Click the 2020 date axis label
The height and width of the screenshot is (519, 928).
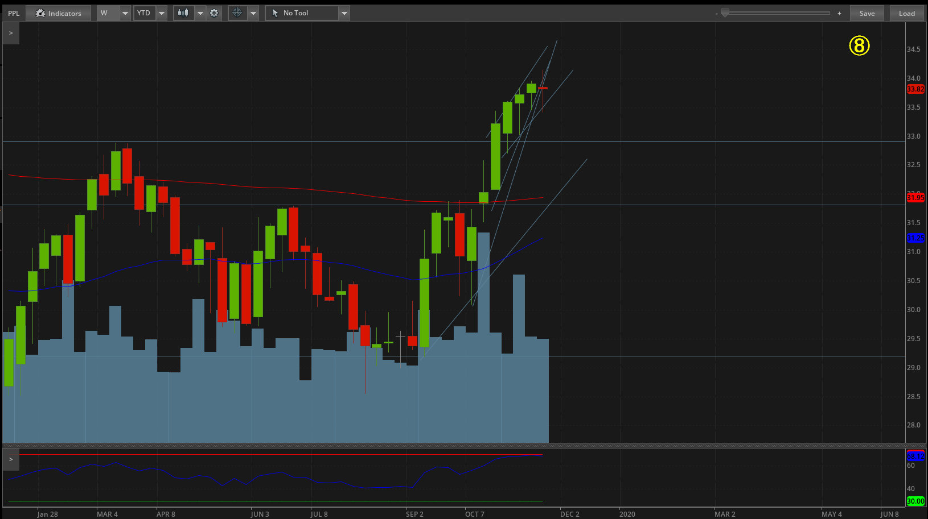click(x=627, y=514)
